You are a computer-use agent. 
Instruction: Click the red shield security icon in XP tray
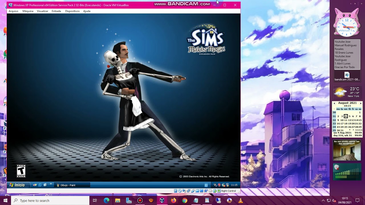click(219, 185)
